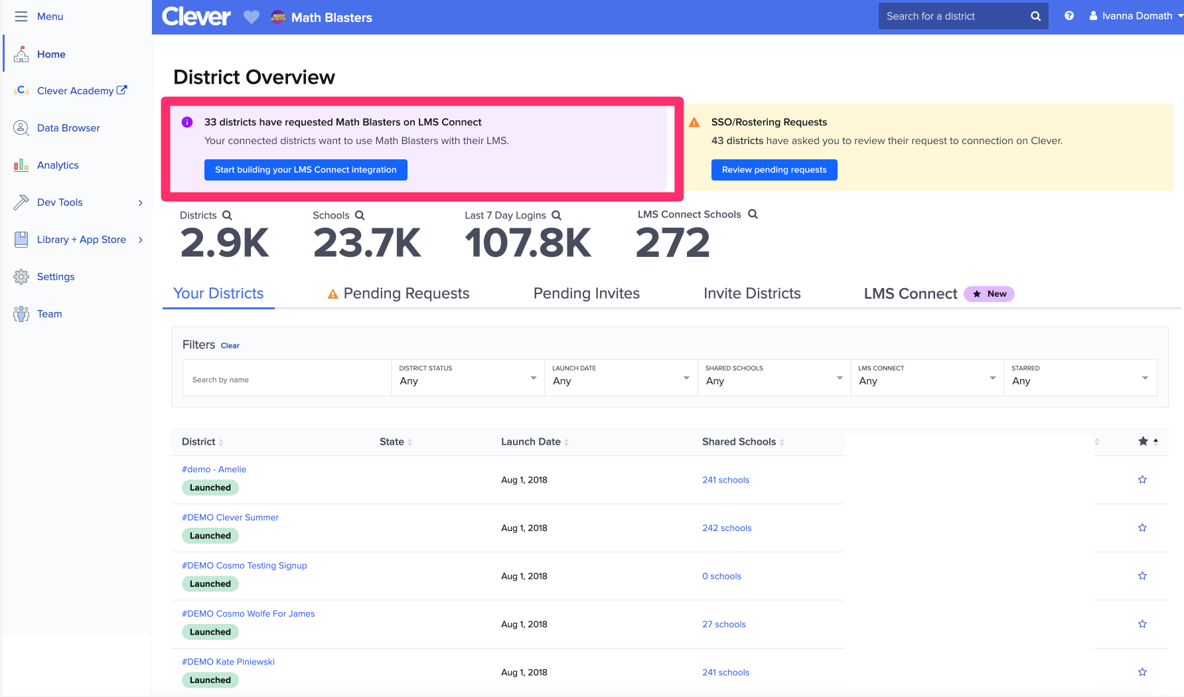The height and width of the screenshot is (697, 1184).
Task: Open the hamburger Menu icon
Action: click(x=21, y=16)
